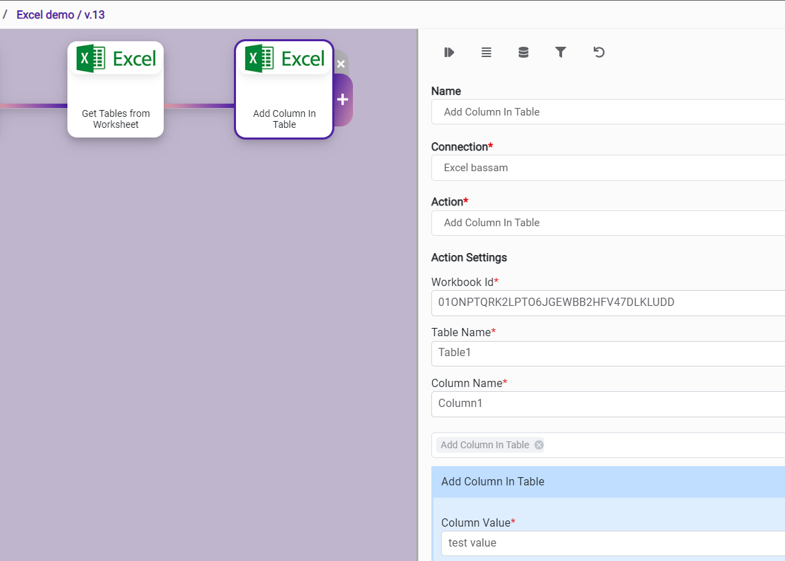Image resolution: width=785 pixels, height=561 pixels.
Task: Open the Action dropdown
Action: [605, 223]
